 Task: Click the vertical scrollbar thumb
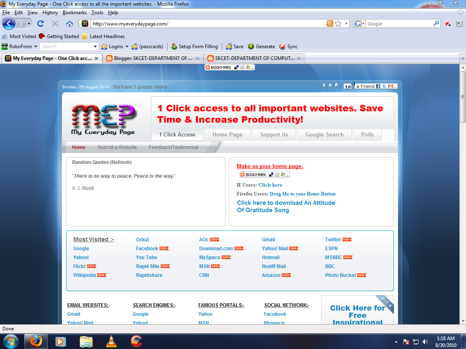pyautogui.click(x=463, y=97)
